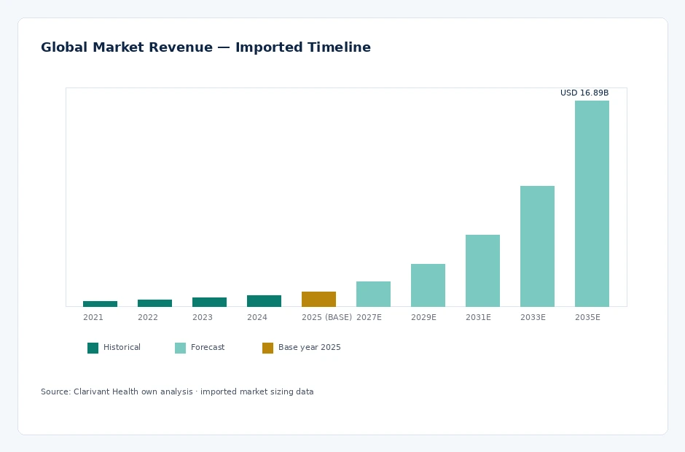Screen dimensions: 685x452
Task: Click the 2035E axis label
Action: click(x=587, y=317)
